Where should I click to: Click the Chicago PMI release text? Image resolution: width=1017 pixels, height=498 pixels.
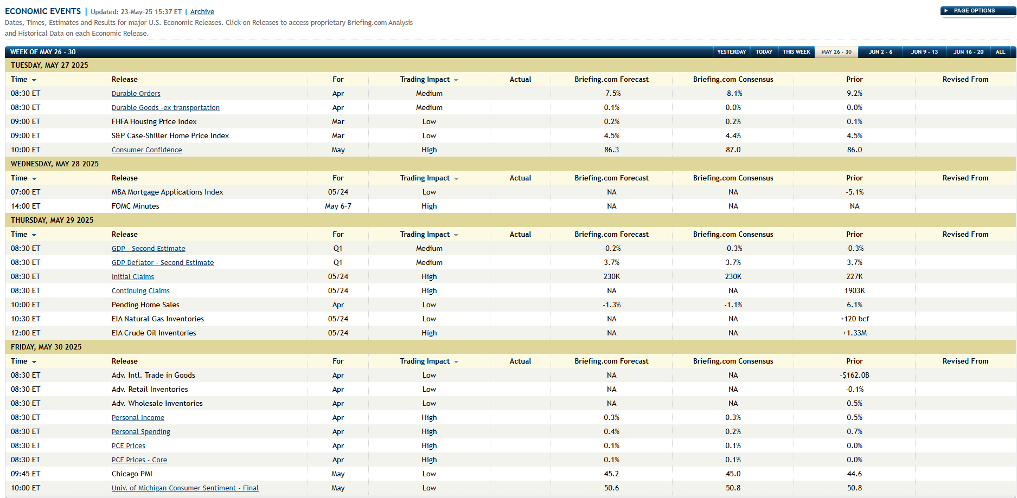[x=132, y=474]
